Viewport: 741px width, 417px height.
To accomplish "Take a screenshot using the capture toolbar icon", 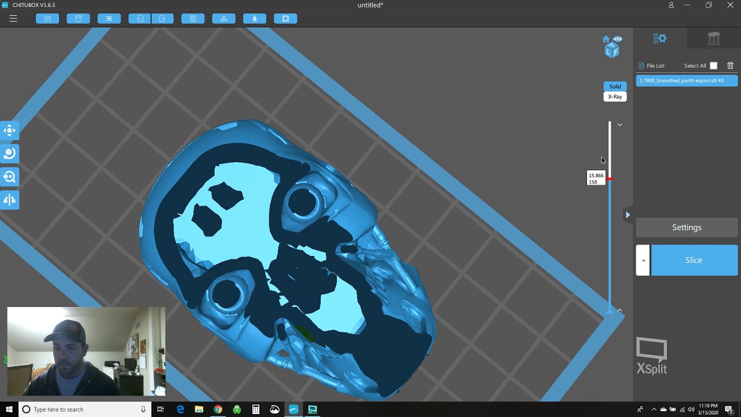I will click(109, 19).
